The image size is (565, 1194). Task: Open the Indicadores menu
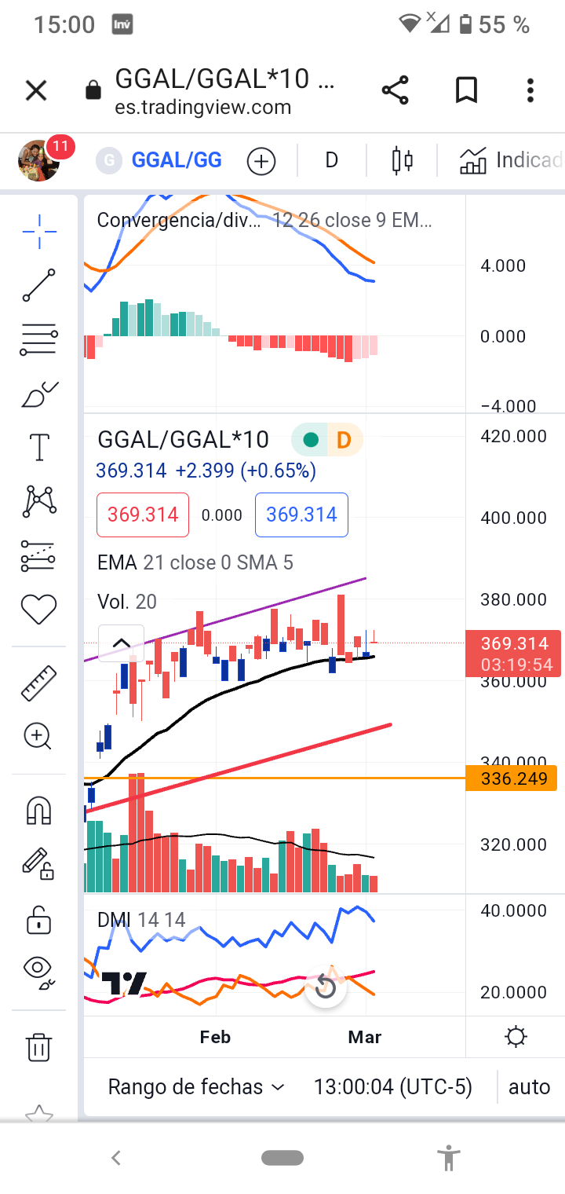pyautogui.click(x=510, y=161)
